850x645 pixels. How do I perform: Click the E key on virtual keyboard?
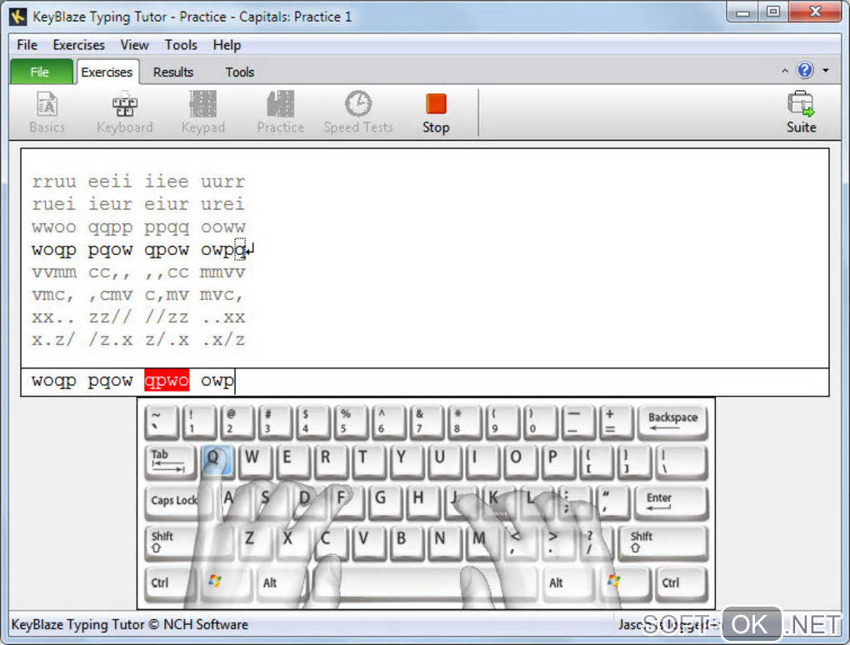coord(293,462)
